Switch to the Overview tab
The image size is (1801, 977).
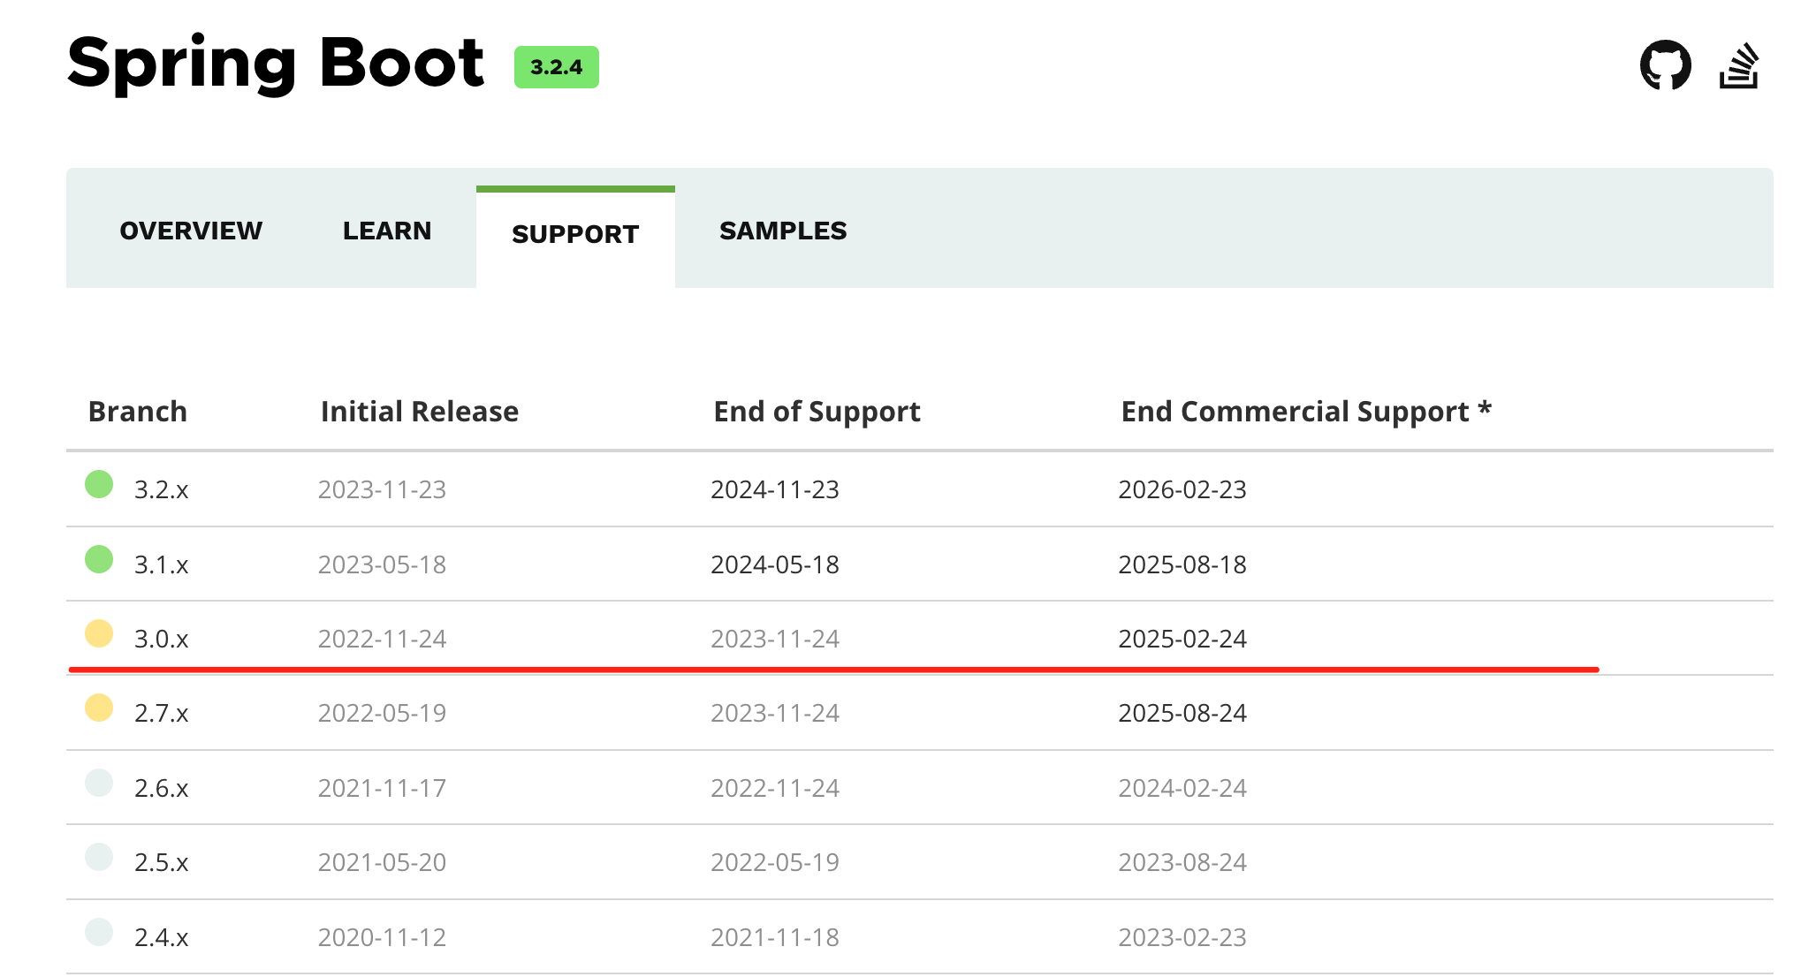pyautogui.click(x=191, y=231)
